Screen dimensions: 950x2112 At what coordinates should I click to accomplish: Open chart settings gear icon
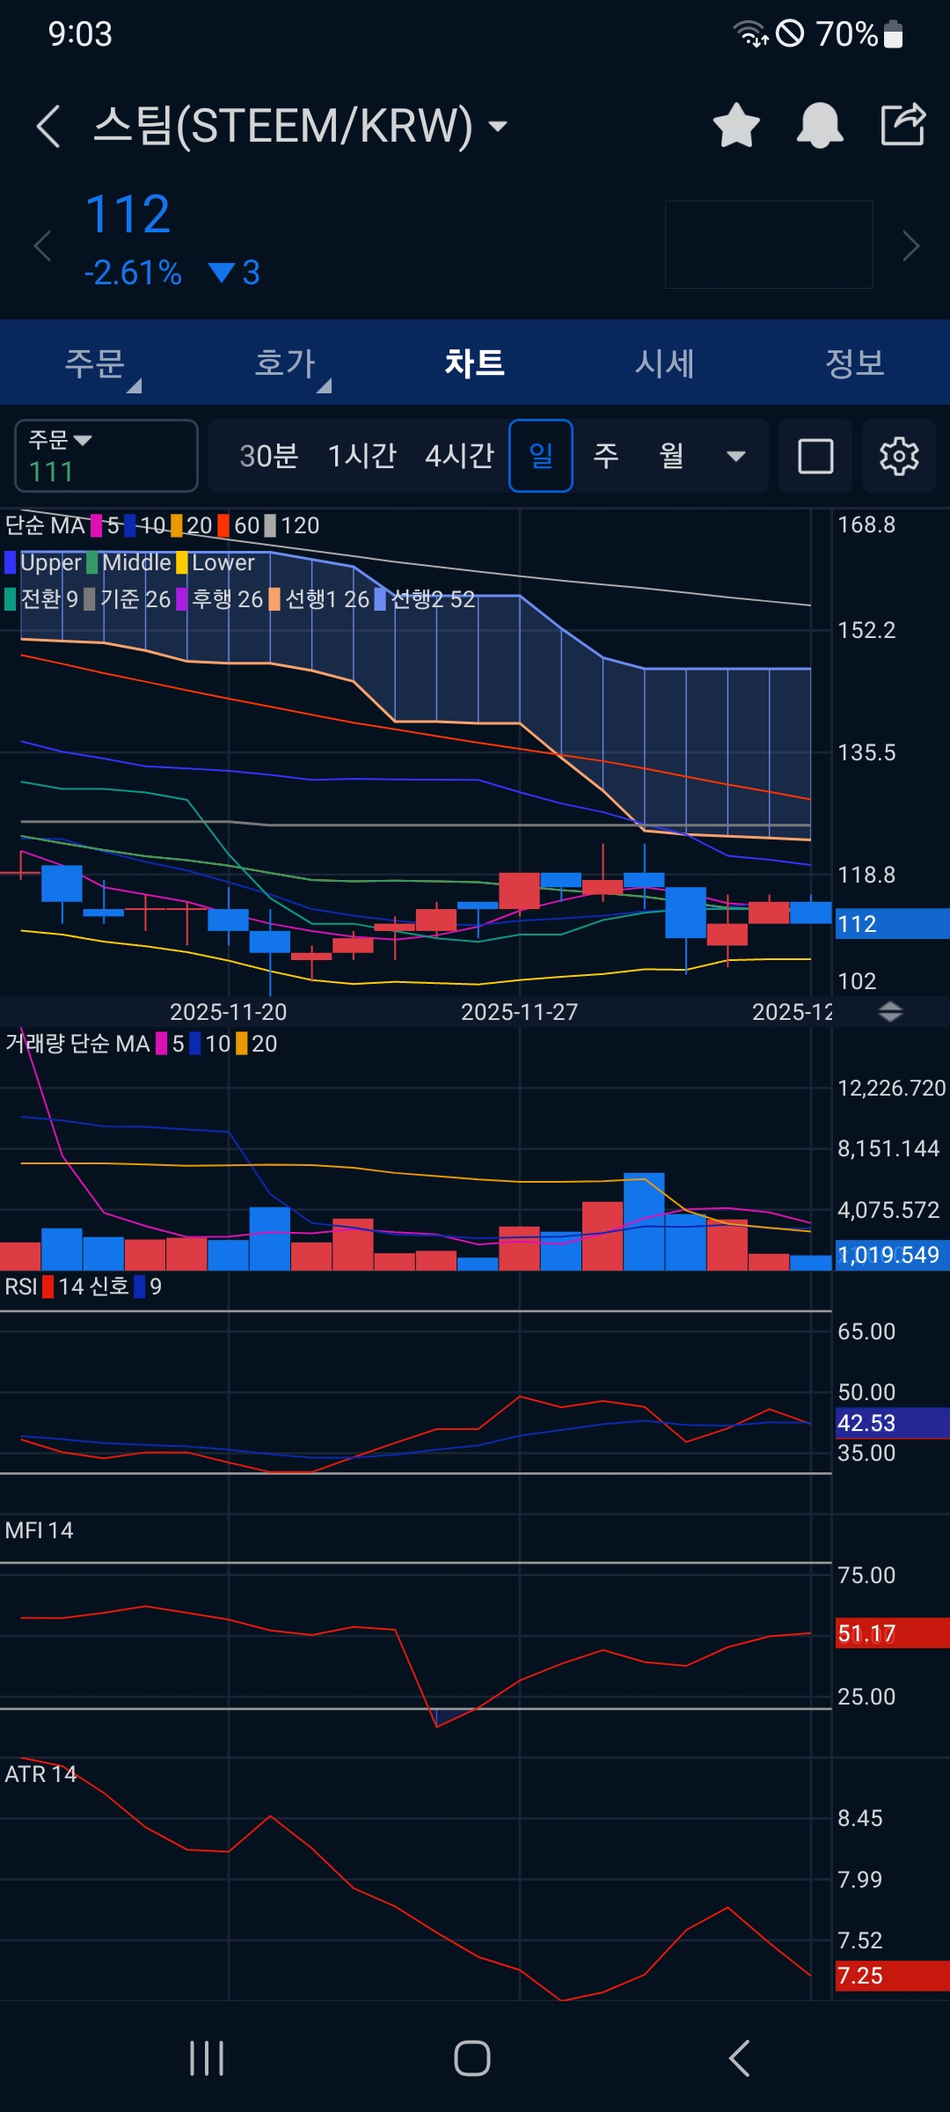click(899, 456)
